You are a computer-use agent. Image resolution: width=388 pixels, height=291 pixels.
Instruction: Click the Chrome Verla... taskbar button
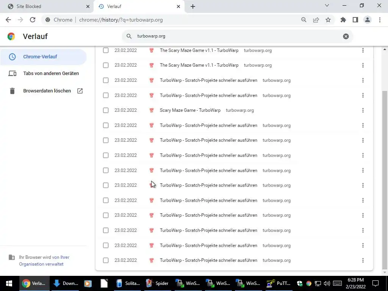pyautogui.click(x=34, y=283)
